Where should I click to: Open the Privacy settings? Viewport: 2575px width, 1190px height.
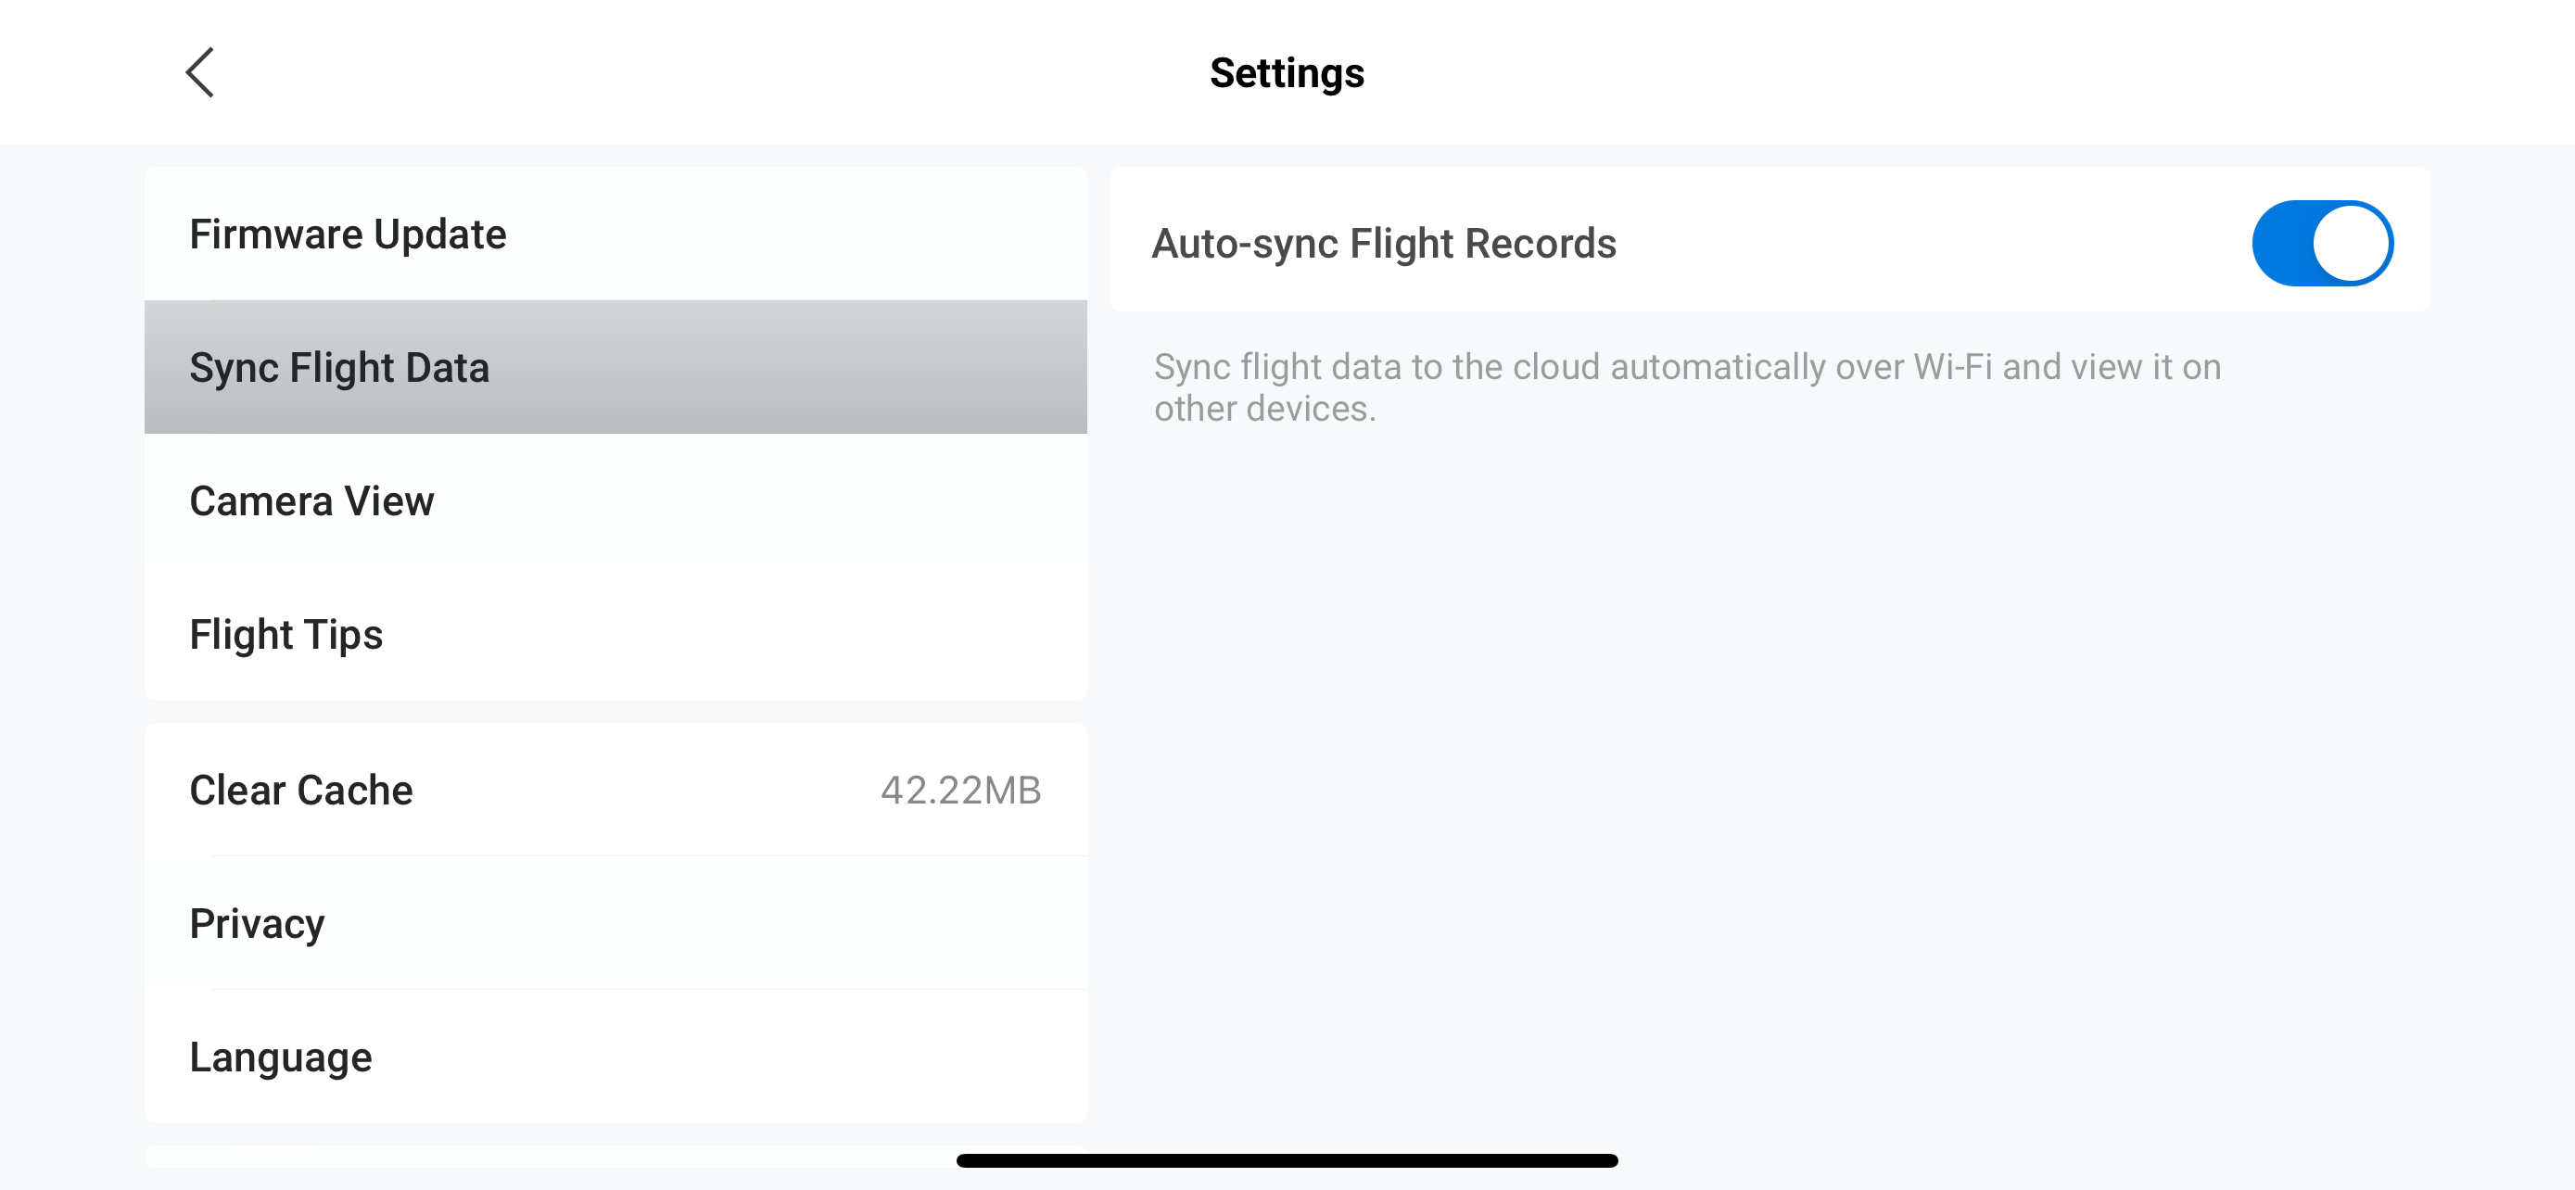coord(257,923)
